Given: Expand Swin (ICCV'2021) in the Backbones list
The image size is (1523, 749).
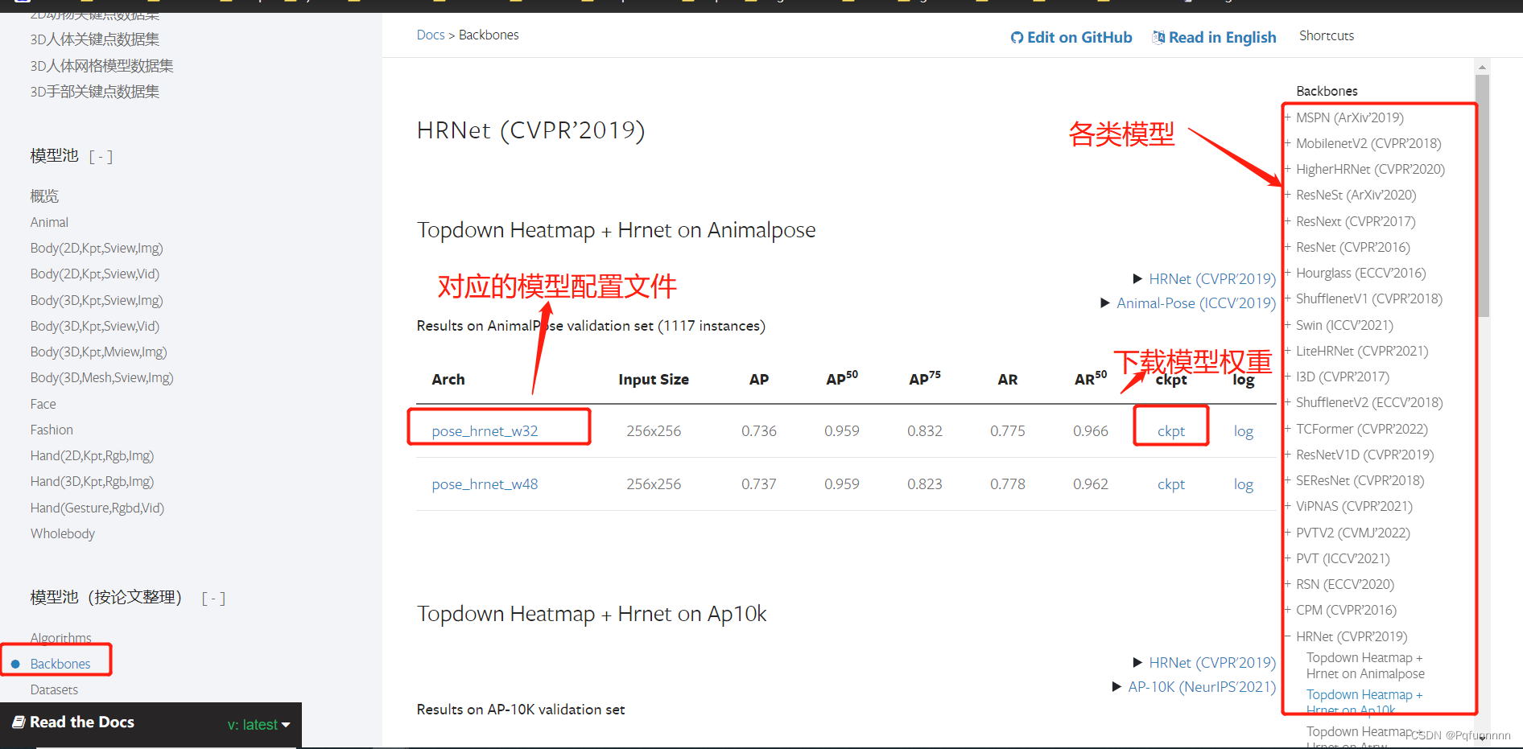Looking at the screenshot, I should [1288, 325].
